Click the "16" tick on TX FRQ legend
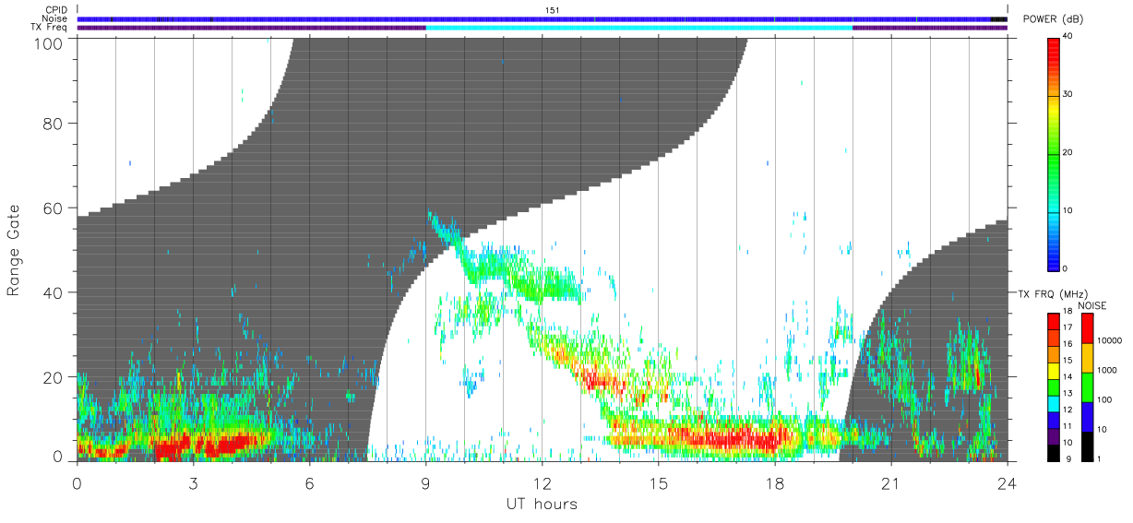Image resolution: width=1133 pixels, height=523 pixels. click(1067, 343)
